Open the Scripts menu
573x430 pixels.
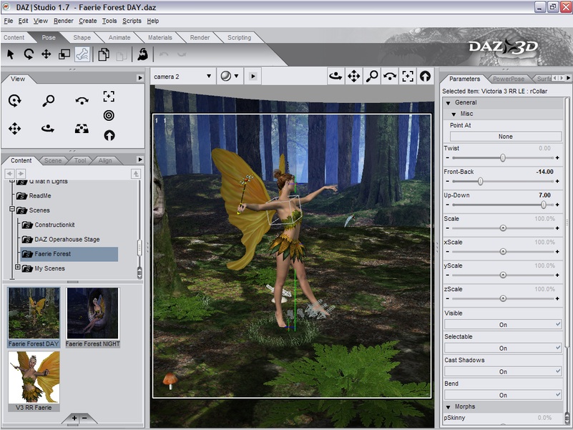tap(132, 21)
